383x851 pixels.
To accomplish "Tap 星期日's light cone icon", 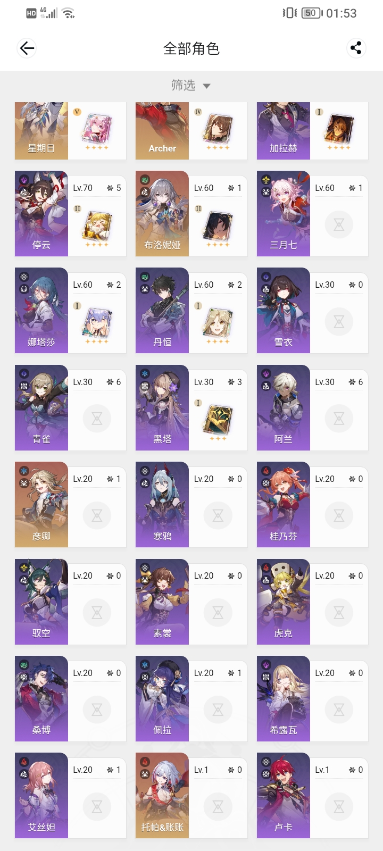I will point(96,129).
